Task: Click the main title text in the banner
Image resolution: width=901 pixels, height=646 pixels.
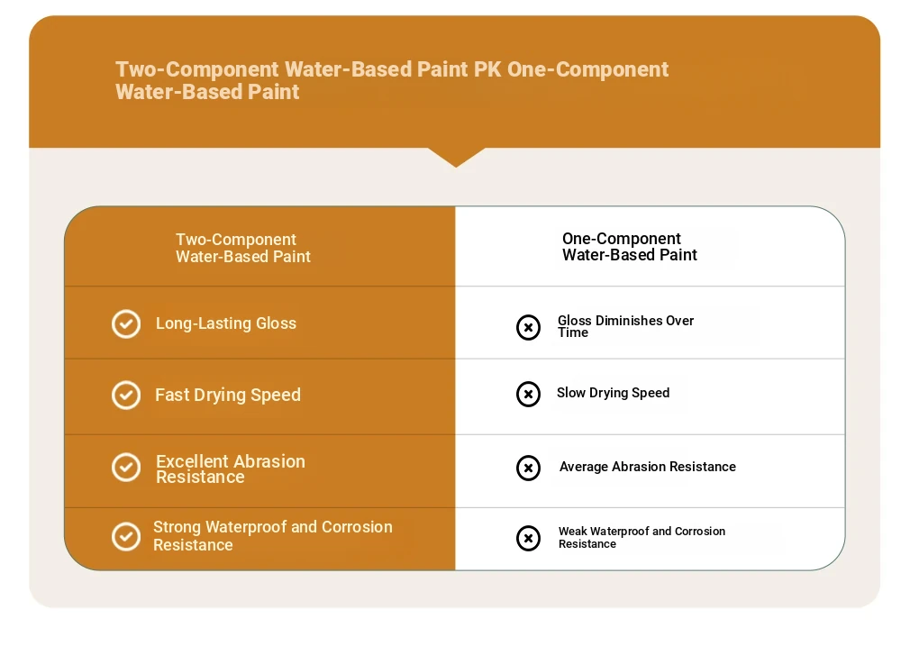Action: [x=392, y=80]
